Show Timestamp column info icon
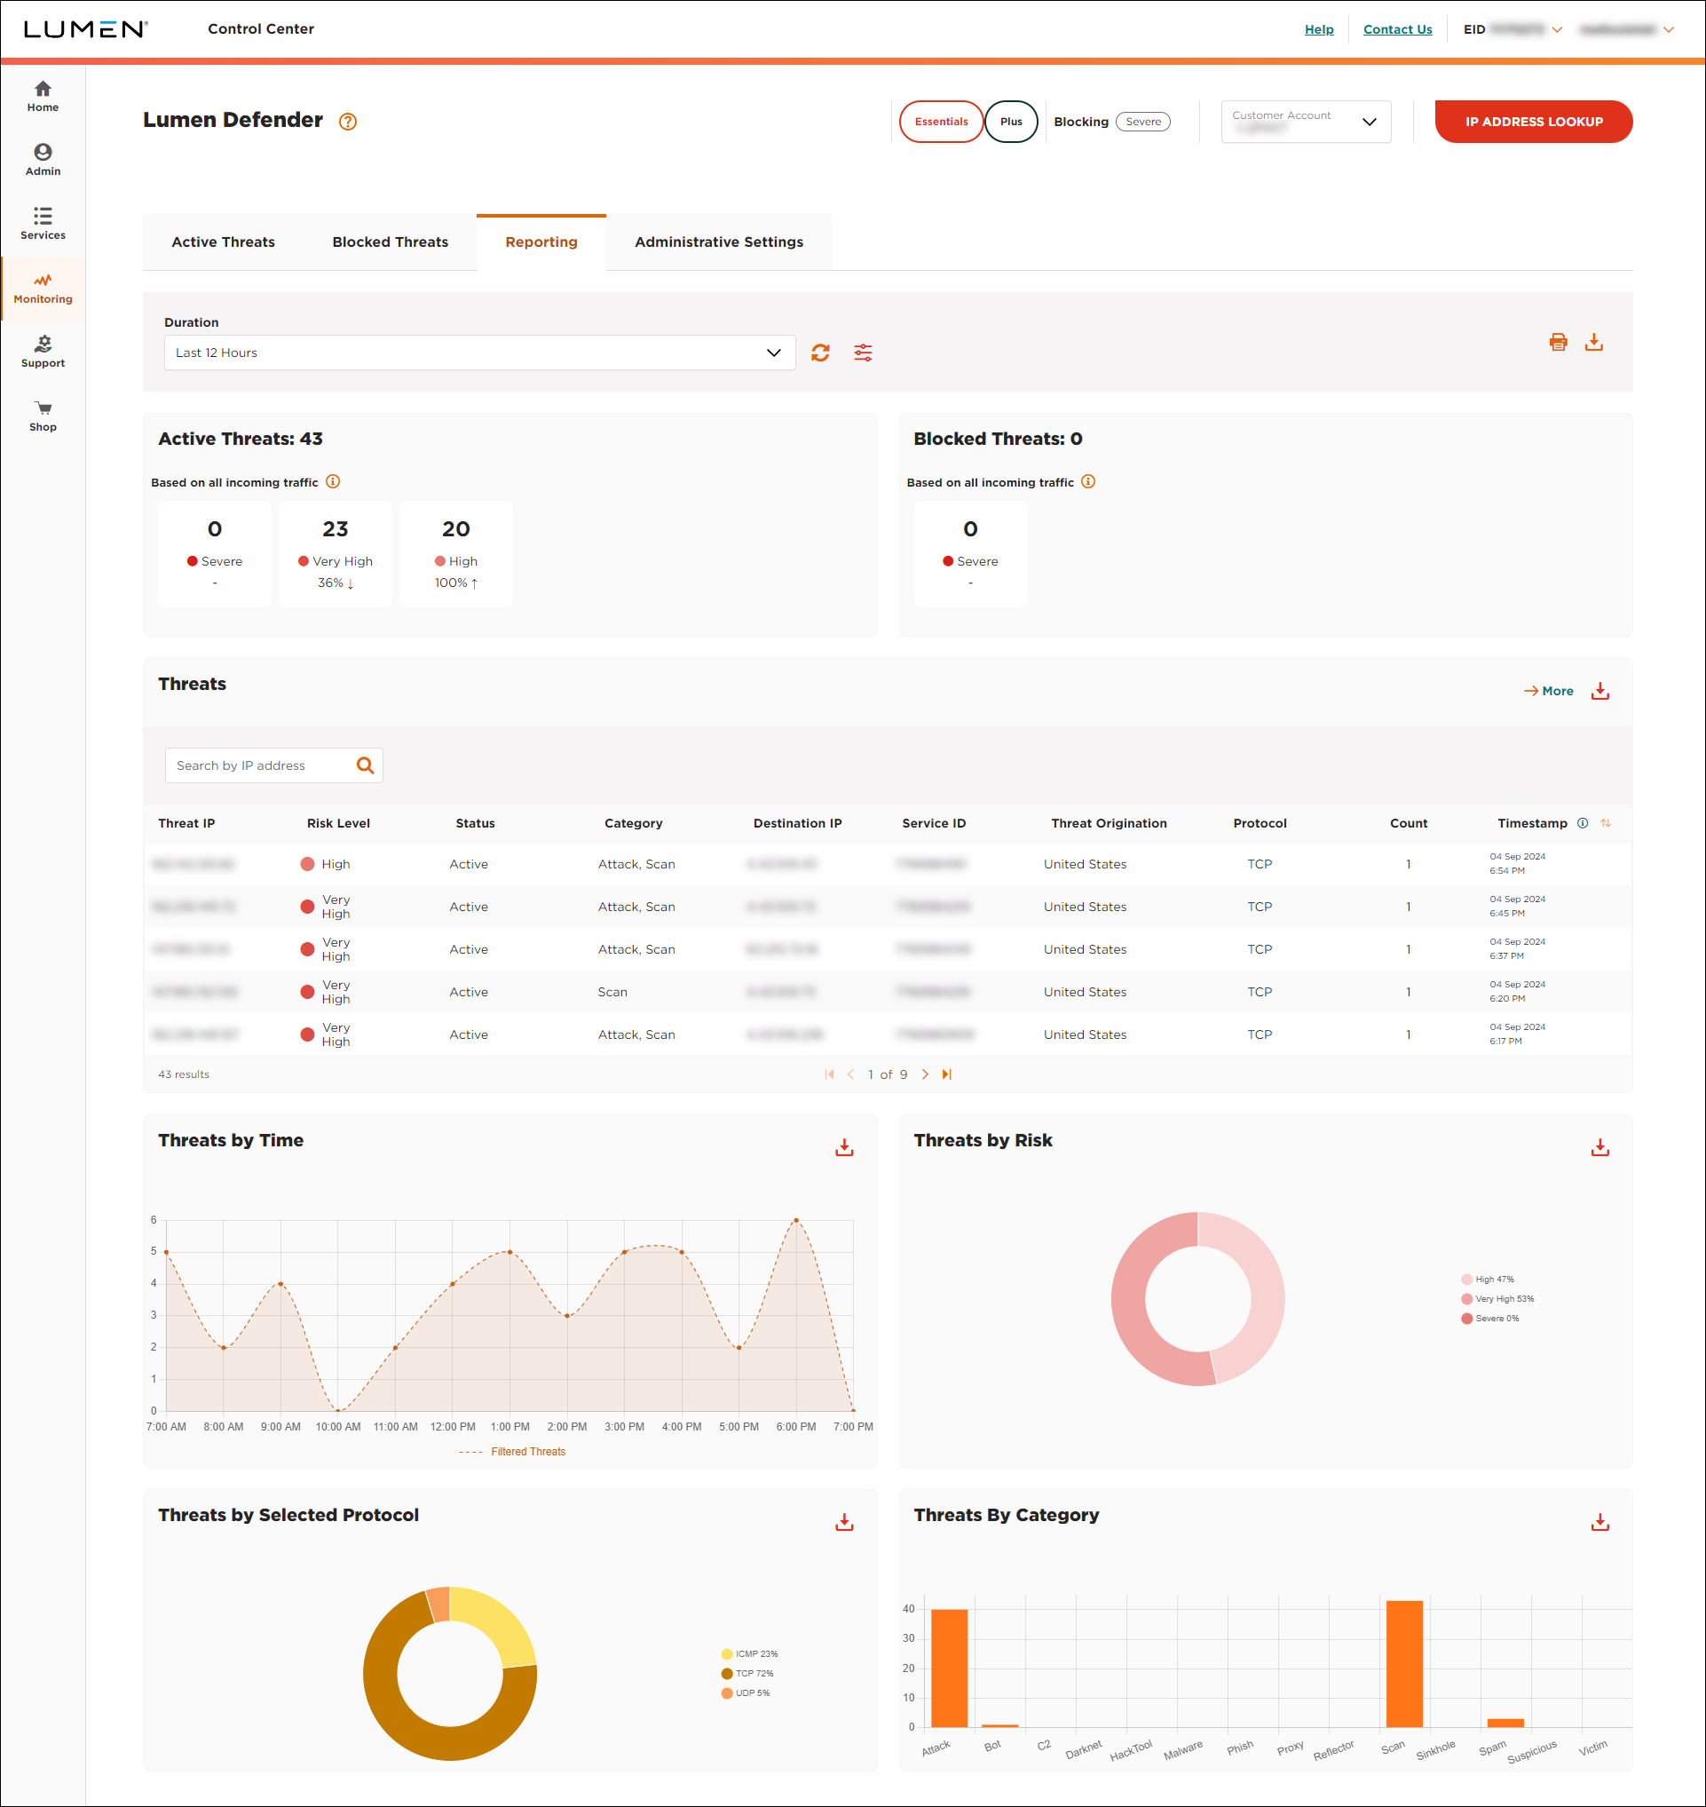The image size is (1706, 1807). [1583, 823]
